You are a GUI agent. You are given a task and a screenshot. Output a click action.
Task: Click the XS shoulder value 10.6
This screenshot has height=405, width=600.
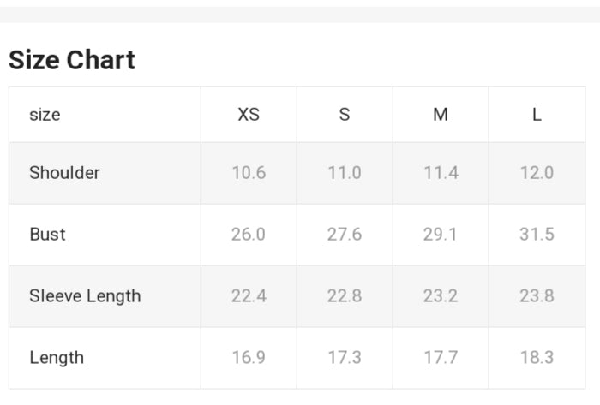(249, 173)
